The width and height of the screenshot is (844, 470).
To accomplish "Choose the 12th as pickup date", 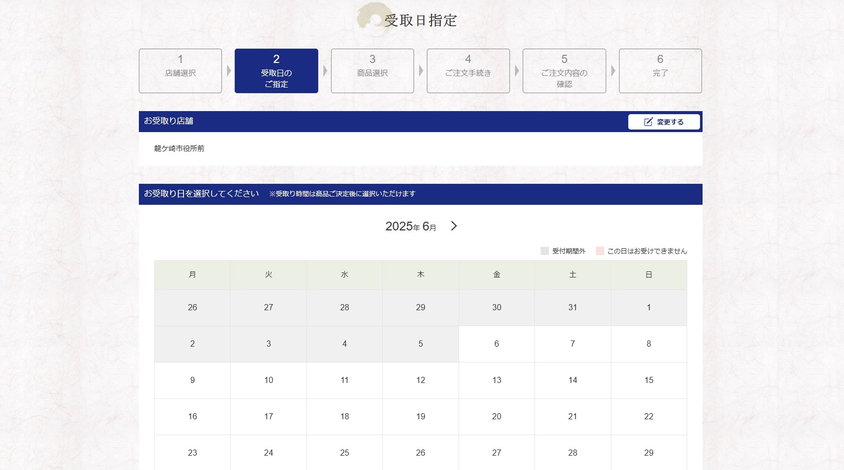I will [421, 380].
